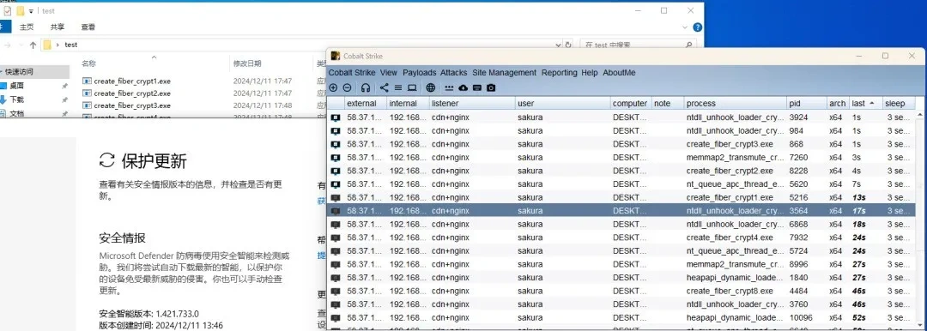Click the Explorer refresh button
The image size is (927, 331).
click(569, 45)
